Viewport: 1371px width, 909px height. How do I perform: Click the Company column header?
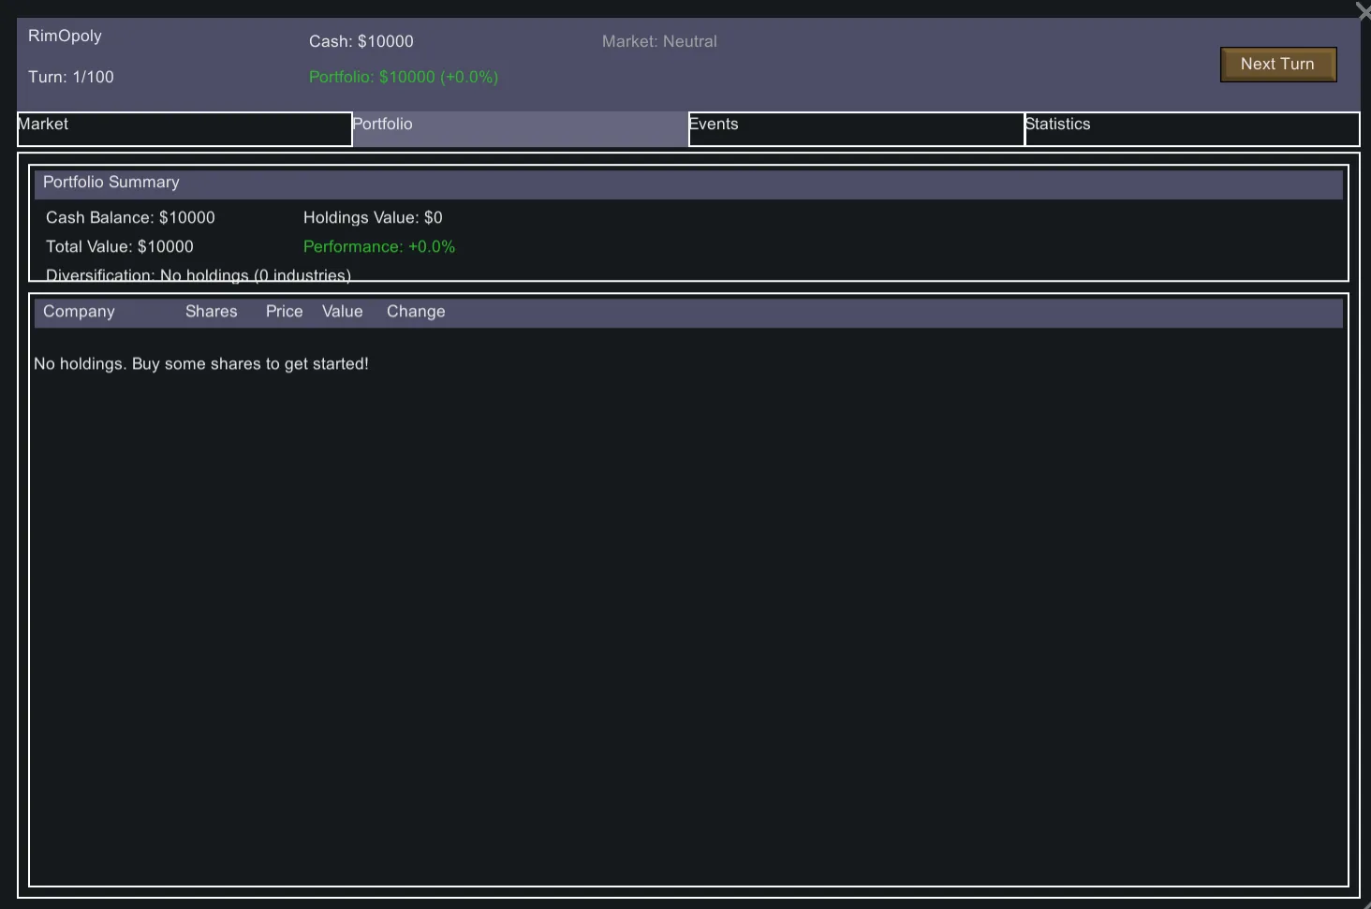tap(79, 312)
